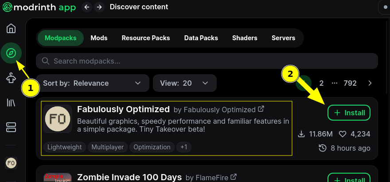Screen dimensions: 390x182
Task: Go to next page chevron
Action: (370, 83)
